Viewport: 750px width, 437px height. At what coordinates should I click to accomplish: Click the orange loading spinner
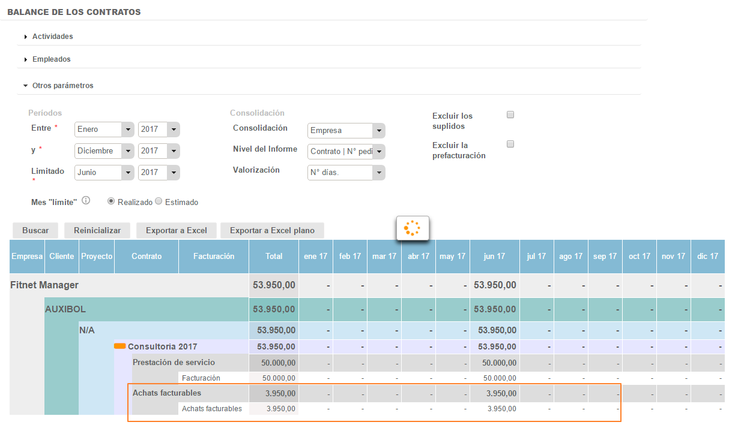[412, 228]
